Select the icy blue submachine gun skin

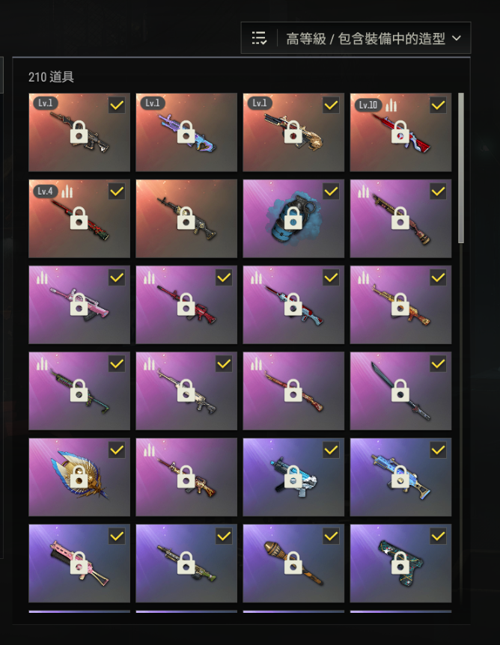point(293,477)
